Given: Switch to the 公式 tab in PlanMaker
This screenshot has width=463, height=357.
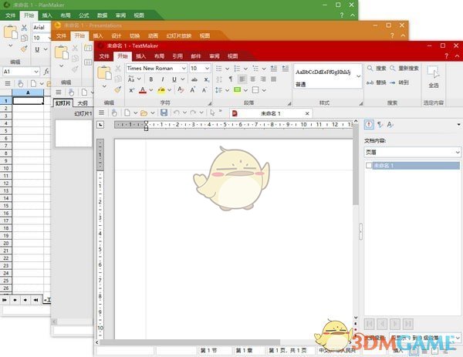Looking at the screenshot, I should click(x=83, y=15).
